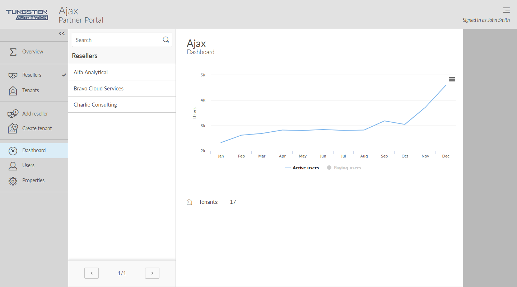This screenshot has height=287, width=517.
Task: Click the Add reseller icon
Action: click(13, 114)
